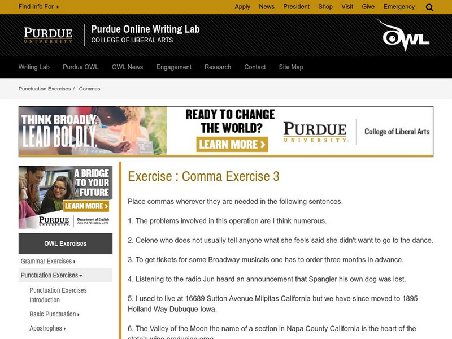Collapse the Punctuation Exercises section
Screen dimensions: 452x339
52,275
